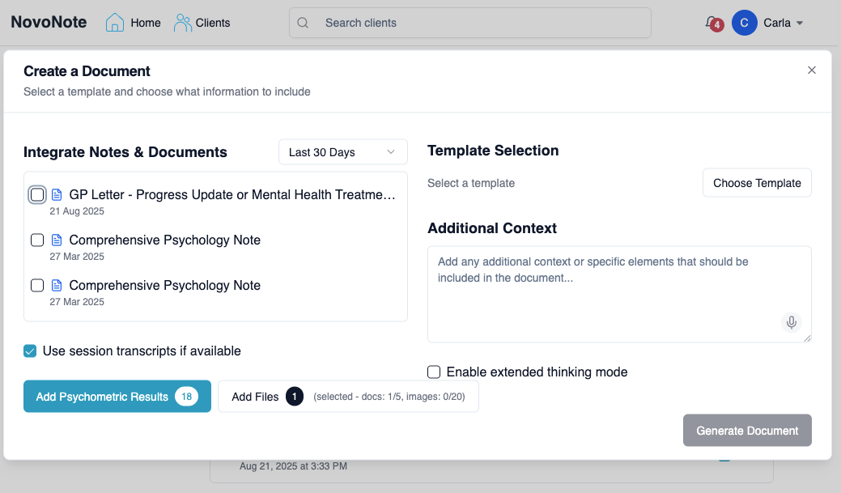Open the Home navigation item
This screenshot has height=493, width=841.
(x=146, y=23)
